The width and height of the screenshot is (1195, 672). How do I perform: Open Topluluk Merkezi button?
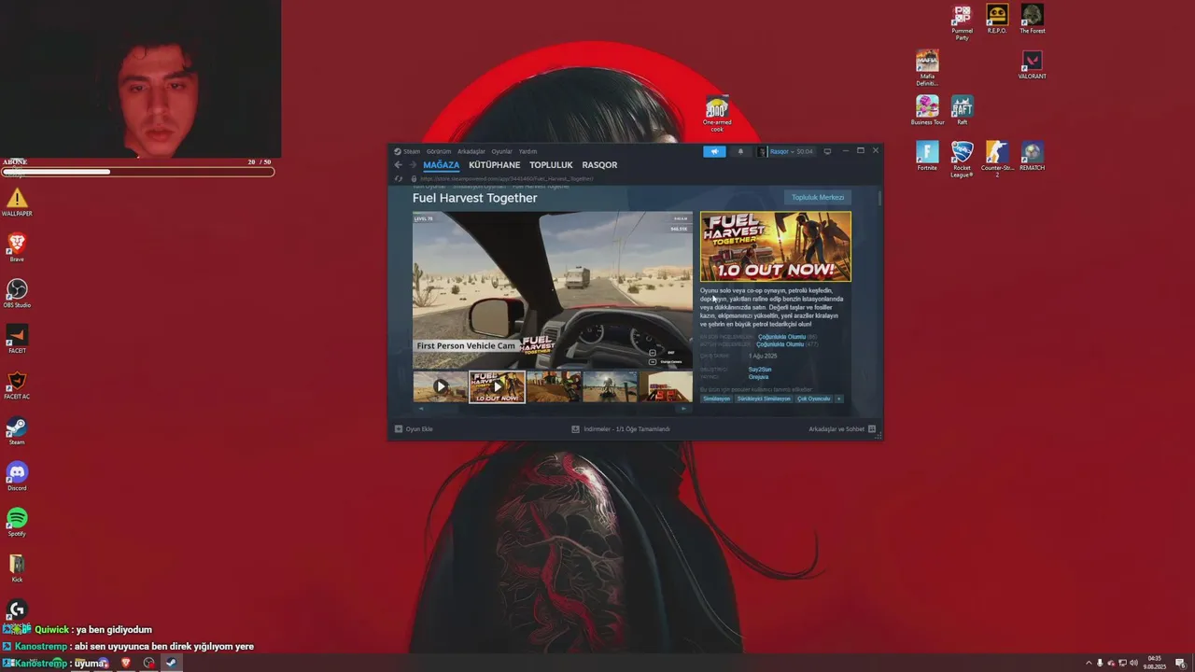(x=818, y=198)
